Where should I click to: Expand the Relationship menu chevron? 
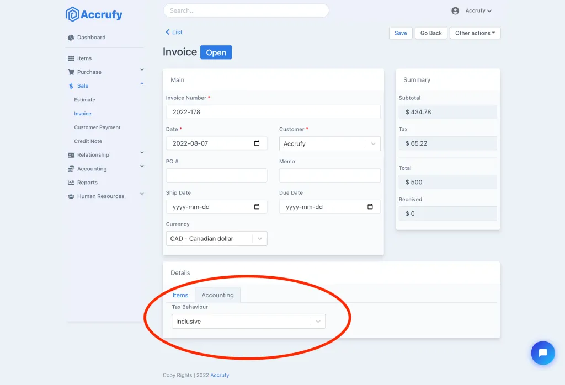[x=142, y=153]
